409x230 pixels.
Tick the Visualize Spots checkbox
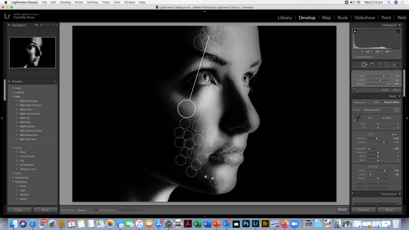[x=96, y=210]
